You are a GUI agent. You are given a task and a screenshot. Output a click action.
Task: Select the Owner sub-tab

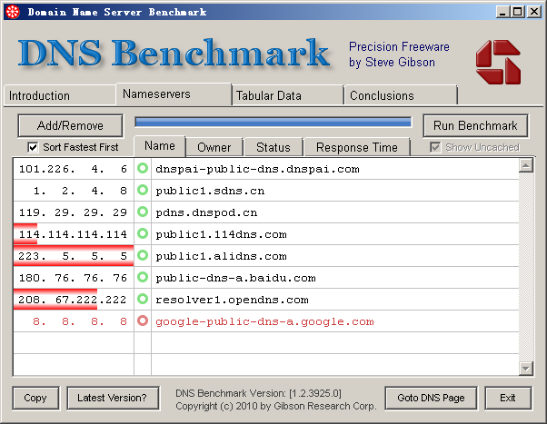point(214,147)
